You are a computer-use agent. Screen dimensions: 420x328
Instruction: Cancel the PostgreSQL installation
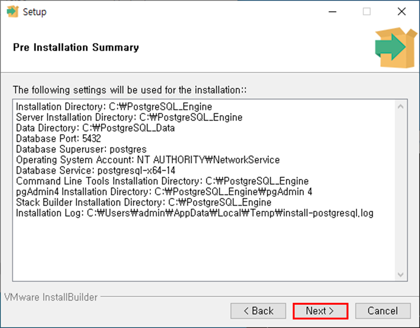tap(383, 311)
